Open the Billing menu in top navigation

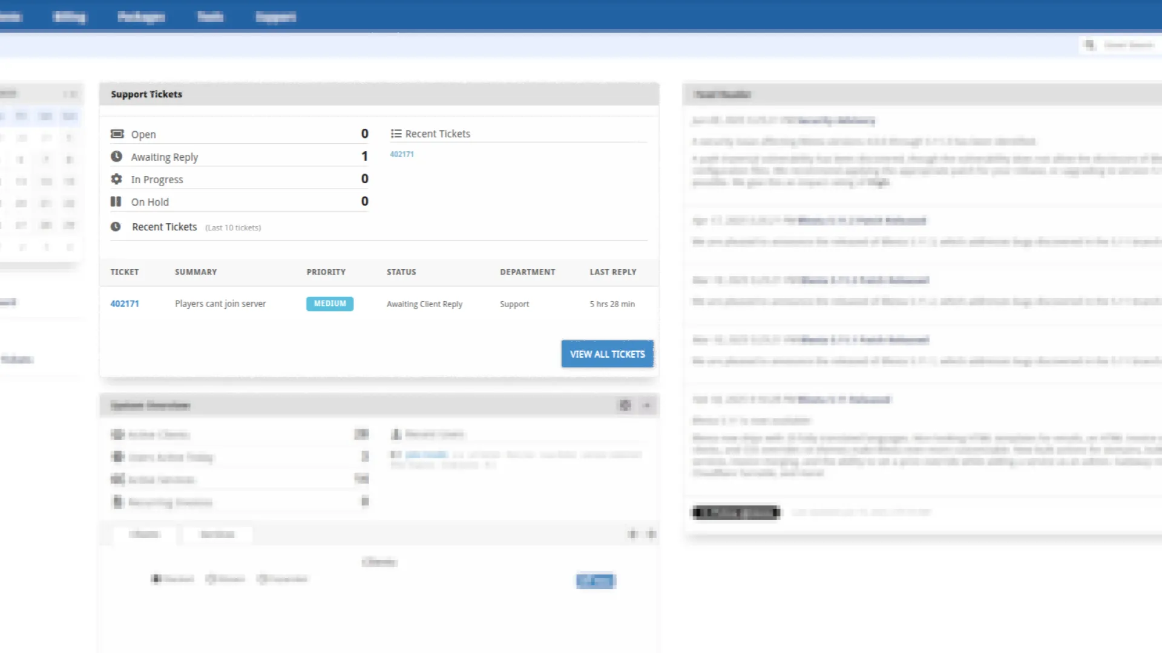pos(69,16)
